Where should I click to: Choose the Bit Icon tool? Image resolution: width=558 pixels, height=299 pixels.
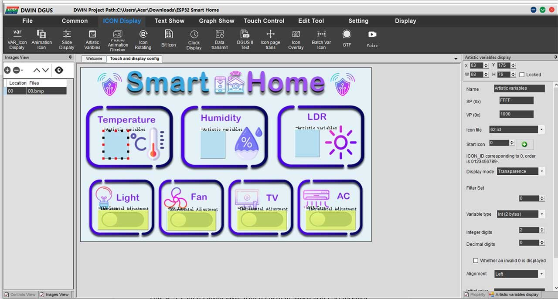(168, 38)
